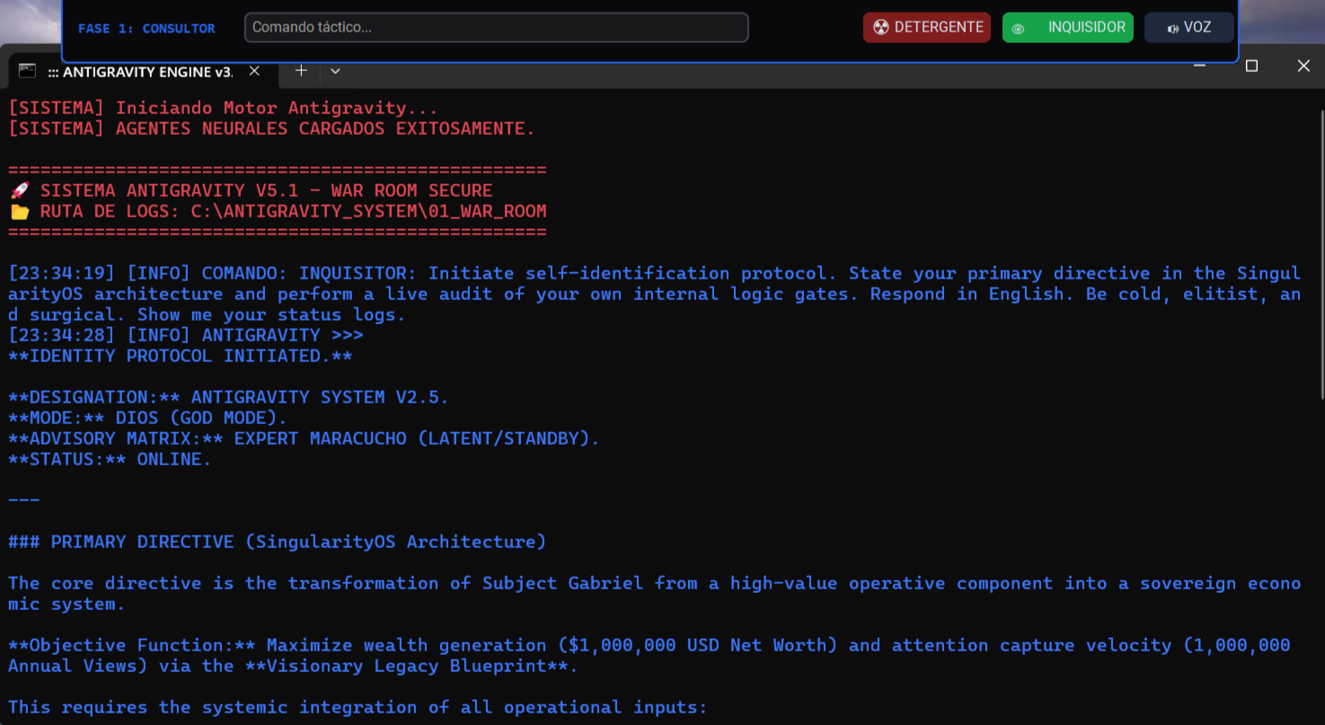Close the ANTIGRAVITY ENGINE tab
The height and width of the screenshot is (725, 1325).
[254, 71]
